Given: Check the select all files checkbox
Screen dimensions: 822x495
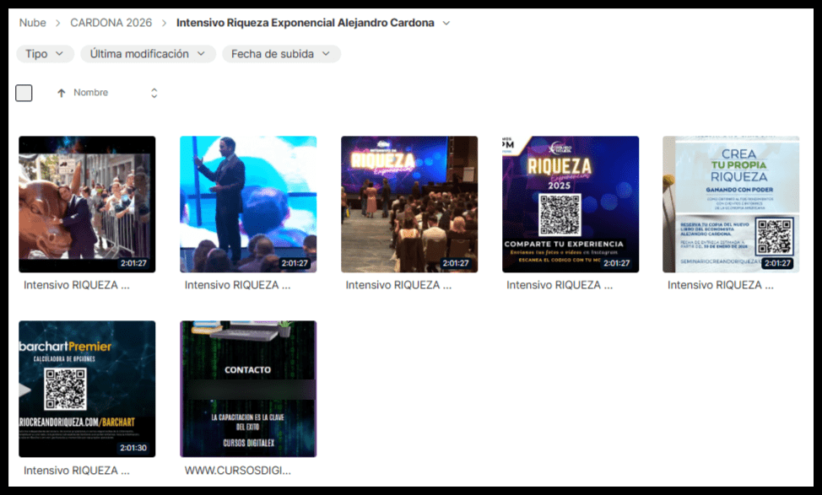Looking at the screenshot, I should pyautogui.click(x=24, y=93).
